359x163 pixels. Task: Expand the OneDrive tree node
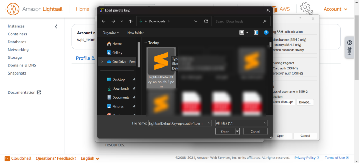[102, 62]
